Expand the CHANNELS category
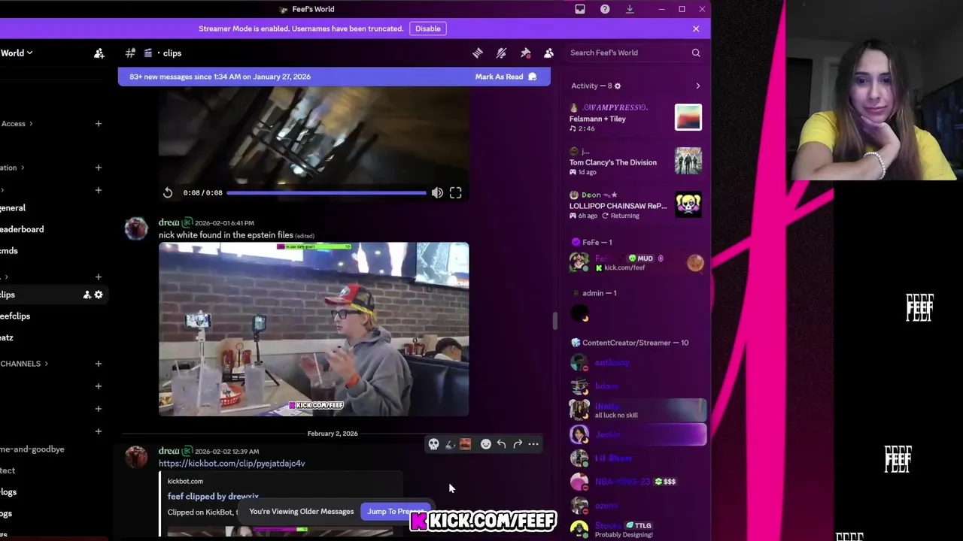Screen dimensions: 963x541 (x=24, y=364)
